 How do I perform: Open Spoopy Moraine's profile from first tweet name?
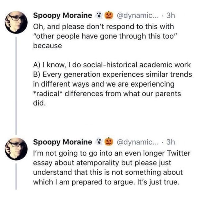(63, 15)
